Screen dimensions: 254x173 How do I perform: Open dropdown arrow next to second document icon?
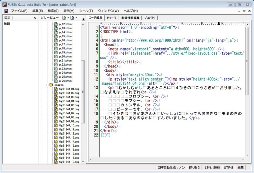tap(77, 18)
